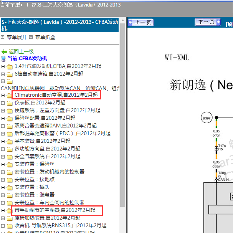
Task: Click folder icon above the CAN和LIN总线联网 row
Action: tap(10, 81)
